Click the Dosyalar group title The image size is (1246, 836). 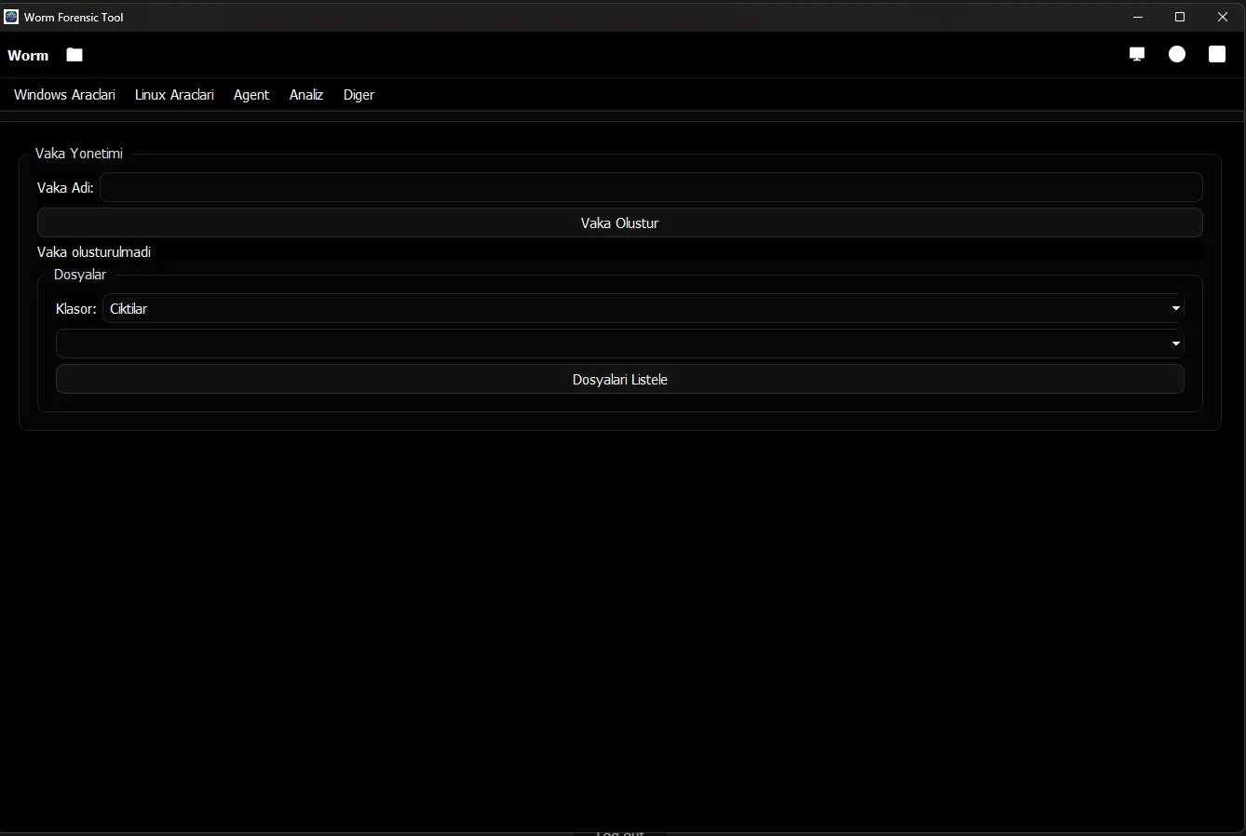point(80,275)
